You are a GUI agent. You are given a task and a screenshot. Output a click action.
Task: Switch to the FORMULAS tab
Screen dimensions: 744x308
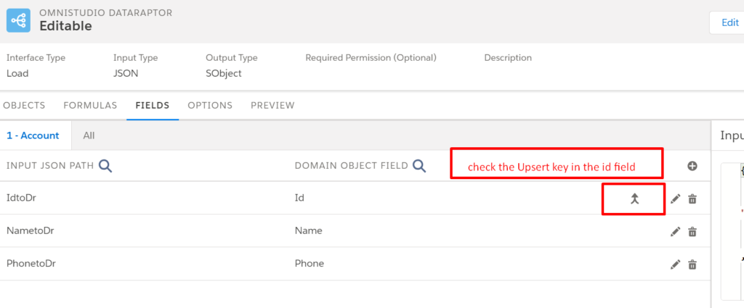pyautogui.click(x=90, y=106)
